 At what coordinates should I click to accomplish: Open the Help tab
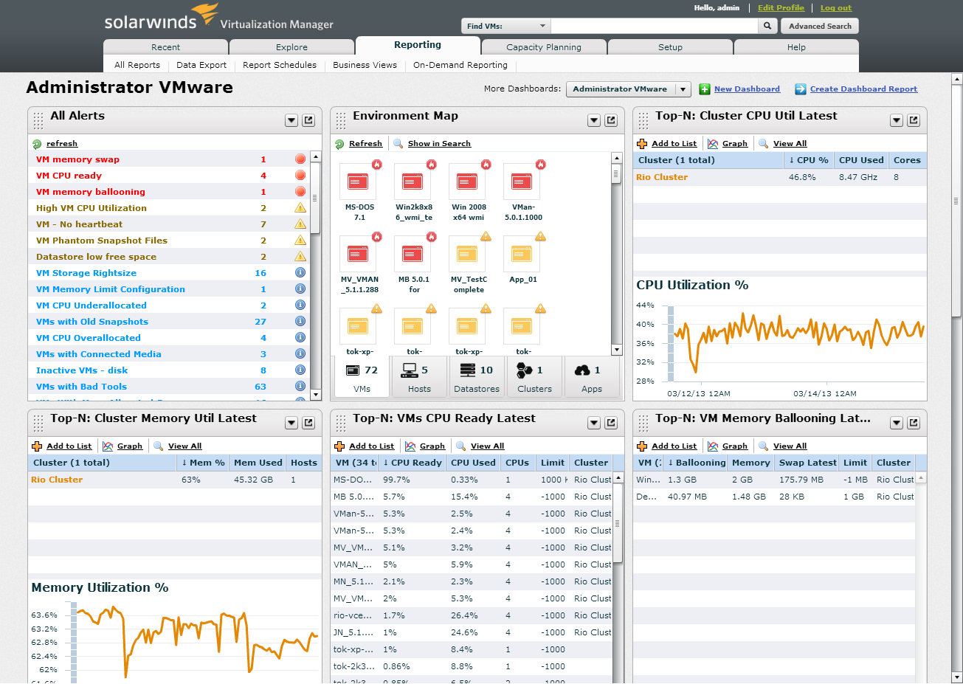796,47
